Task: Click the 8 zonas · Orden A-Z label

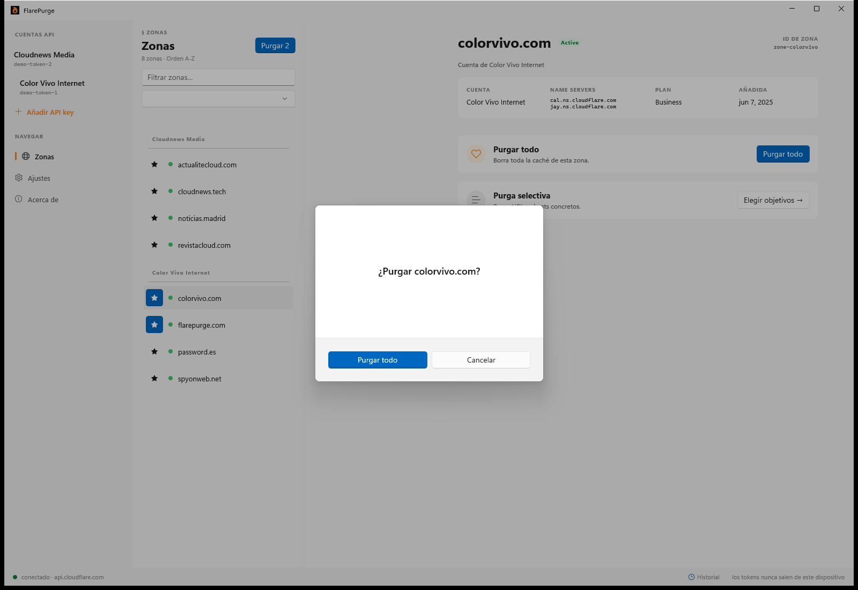Action: 168,58
